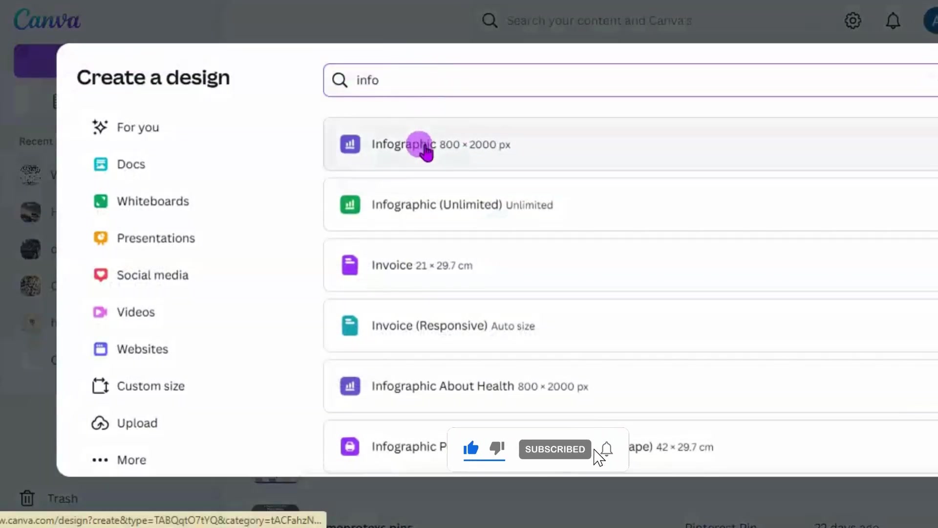Select Infographic (Unlimited) result

tap(630, 205)
